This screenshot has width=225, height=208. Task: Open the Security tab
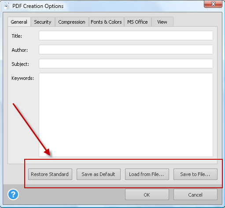[x=43, y=22]
